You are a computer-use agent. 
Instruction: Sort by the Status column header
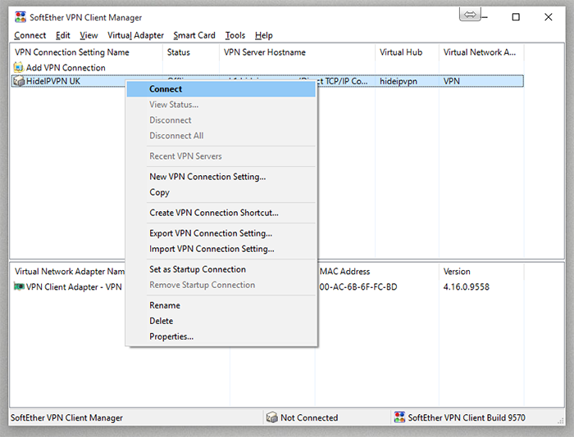coord(191,52)
